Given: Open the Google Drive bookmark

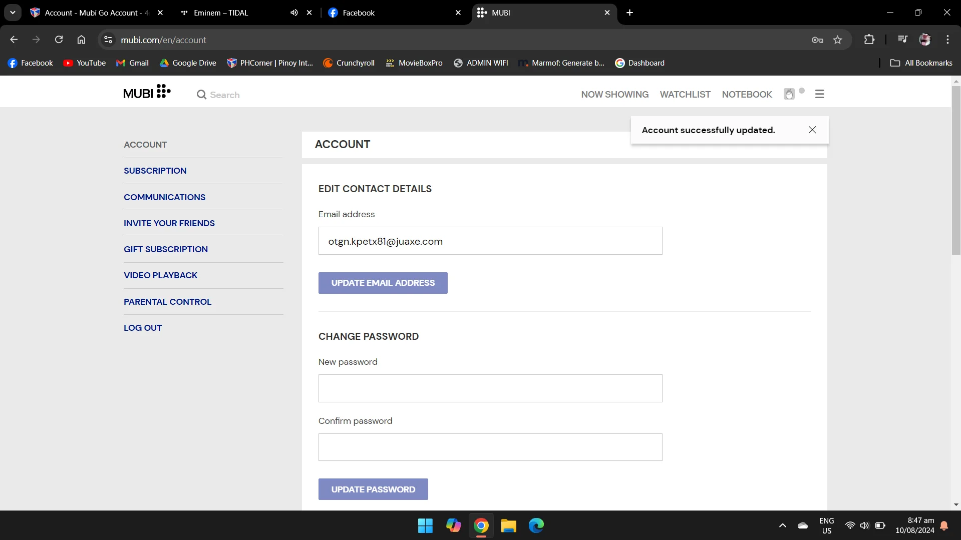Looking at the screenshot, I should coord(188,63).
